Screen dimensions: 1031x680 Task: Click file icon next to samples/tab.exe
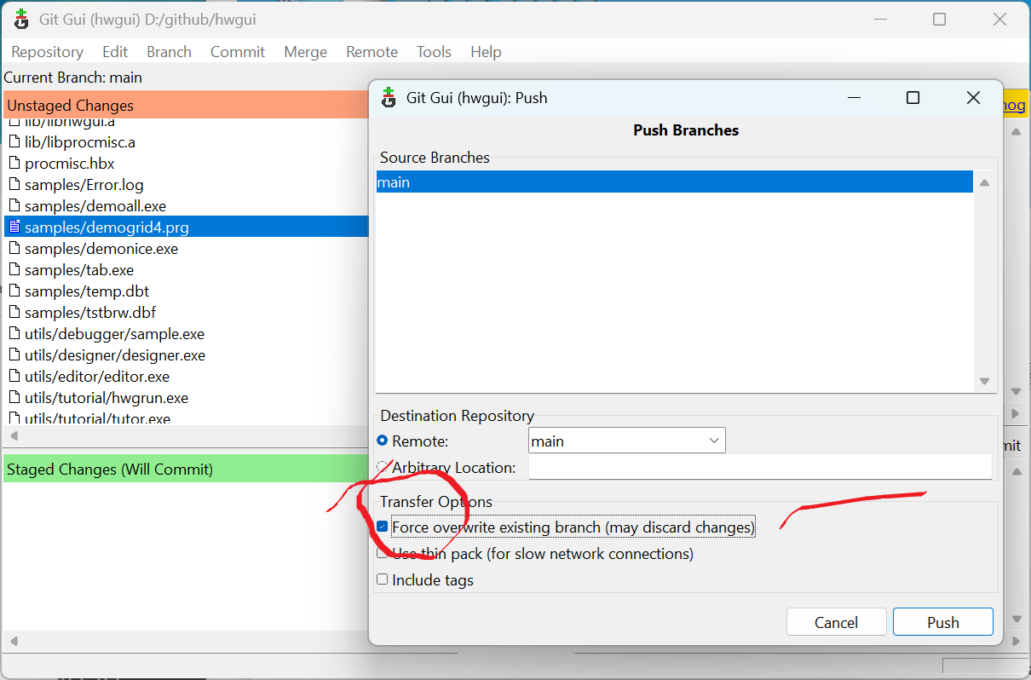(14, 269)
